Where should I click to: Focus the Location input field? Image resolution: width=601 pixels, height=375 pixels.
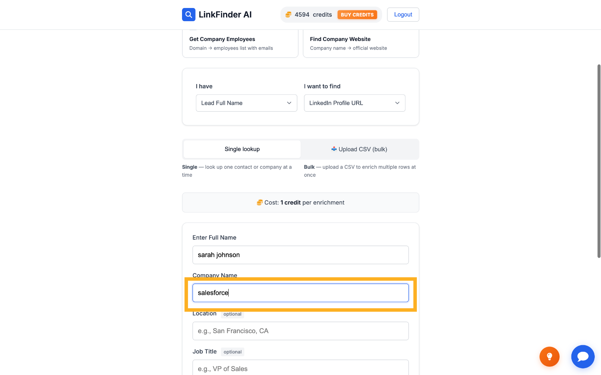pos(301,331)
